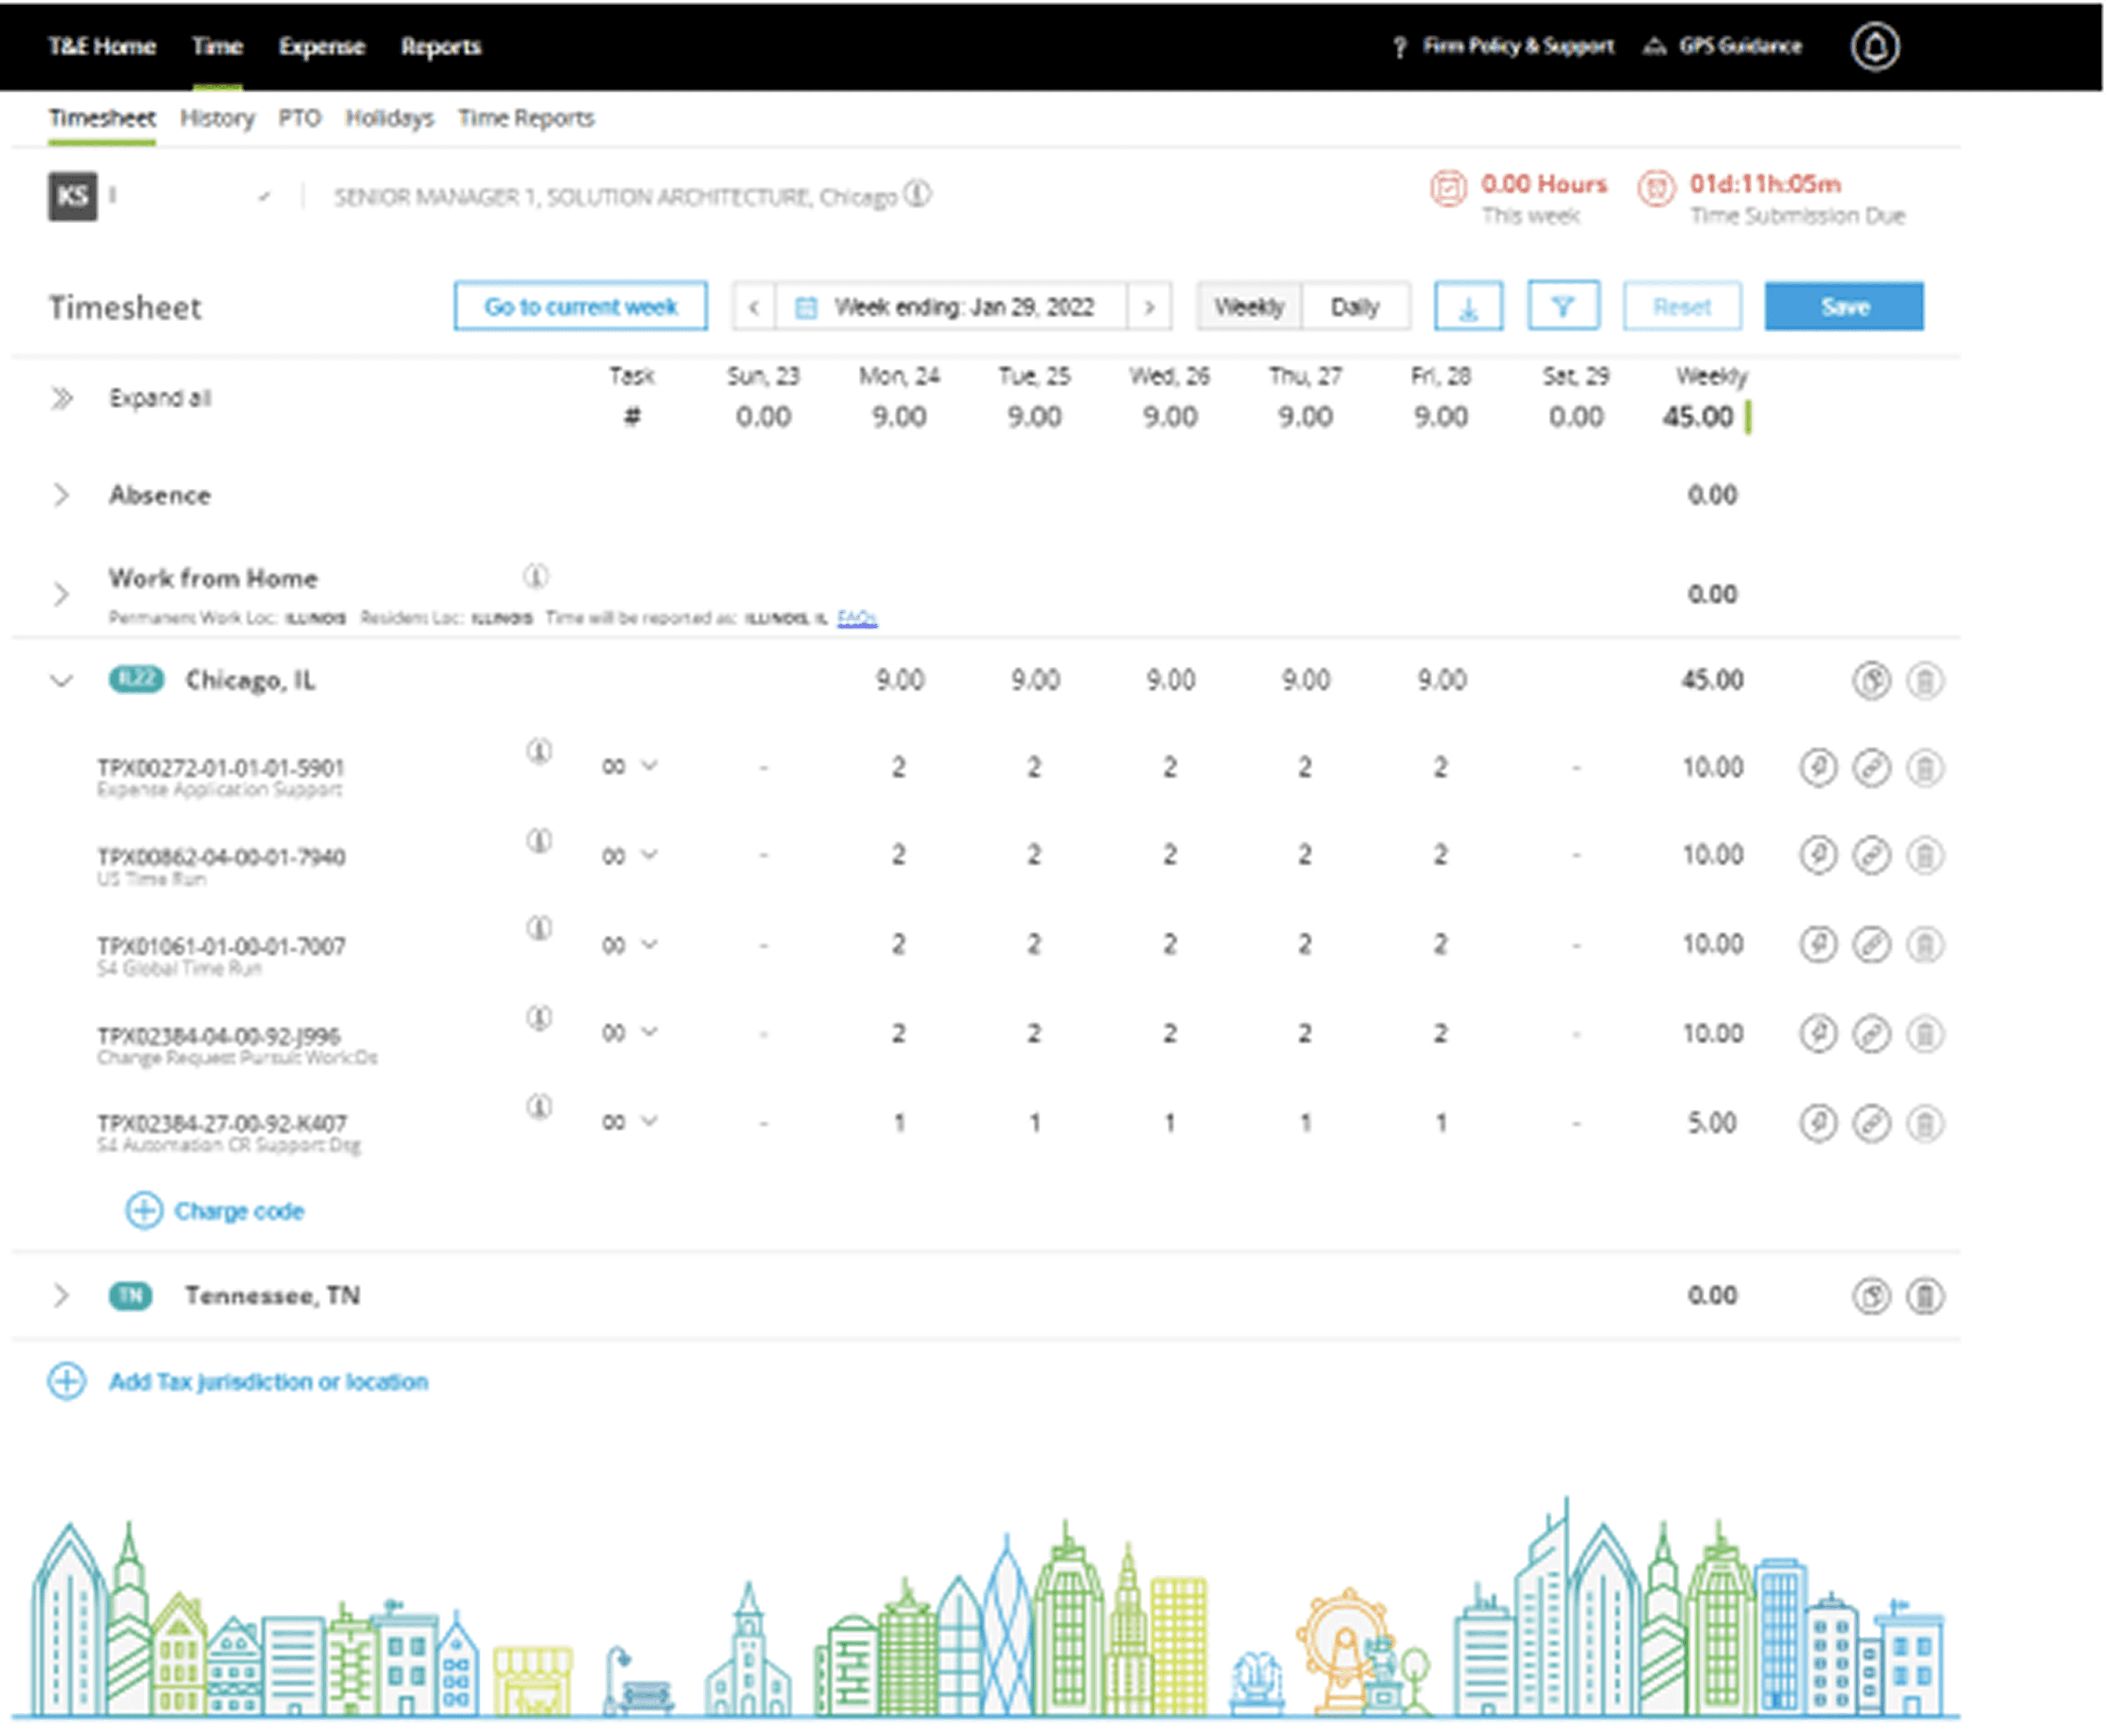Click link icon on TPX00862-04-00-01-7940 row
The width and height of the screenshot is (2106, 1736).
click(1870, 856)
